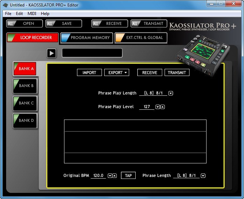The image size is (244, 199).
Task: Click the bank TRANSMIT button
Action: pyautogui.click(x=177, y=73)
